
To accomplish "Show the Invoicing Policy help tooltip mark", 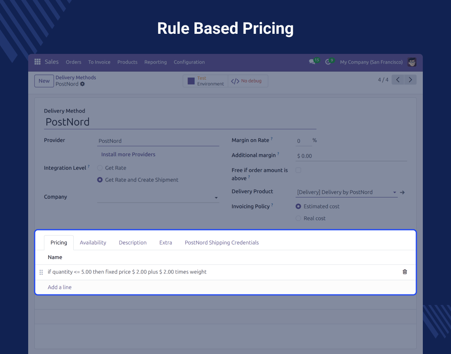I will 272,205.
